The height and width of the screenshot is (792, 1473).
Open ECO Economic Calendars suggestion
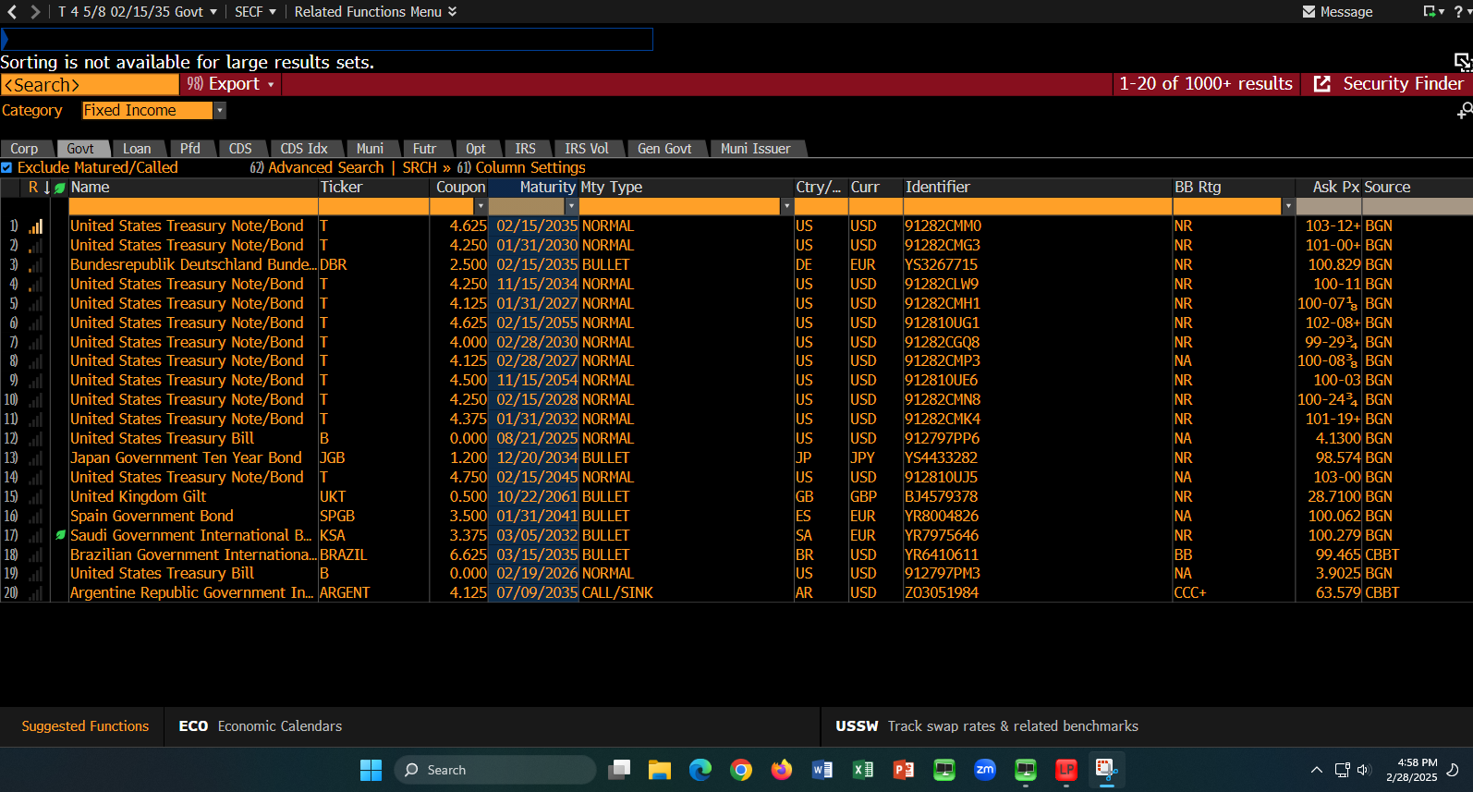tap(261, 726)
